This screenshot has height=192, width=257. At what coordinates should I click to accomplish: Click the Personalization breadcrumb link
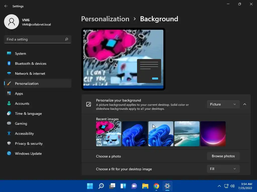click(105, 19)
